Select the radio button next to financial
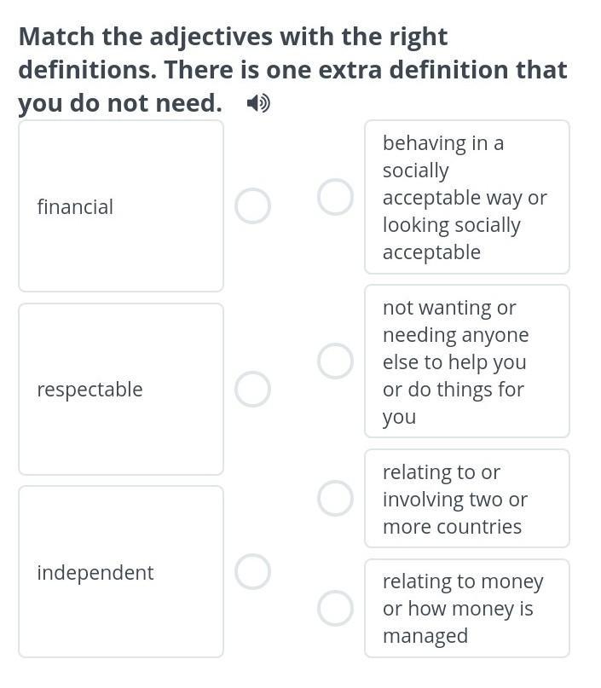 pyautogui.click(x=252, y=205)
